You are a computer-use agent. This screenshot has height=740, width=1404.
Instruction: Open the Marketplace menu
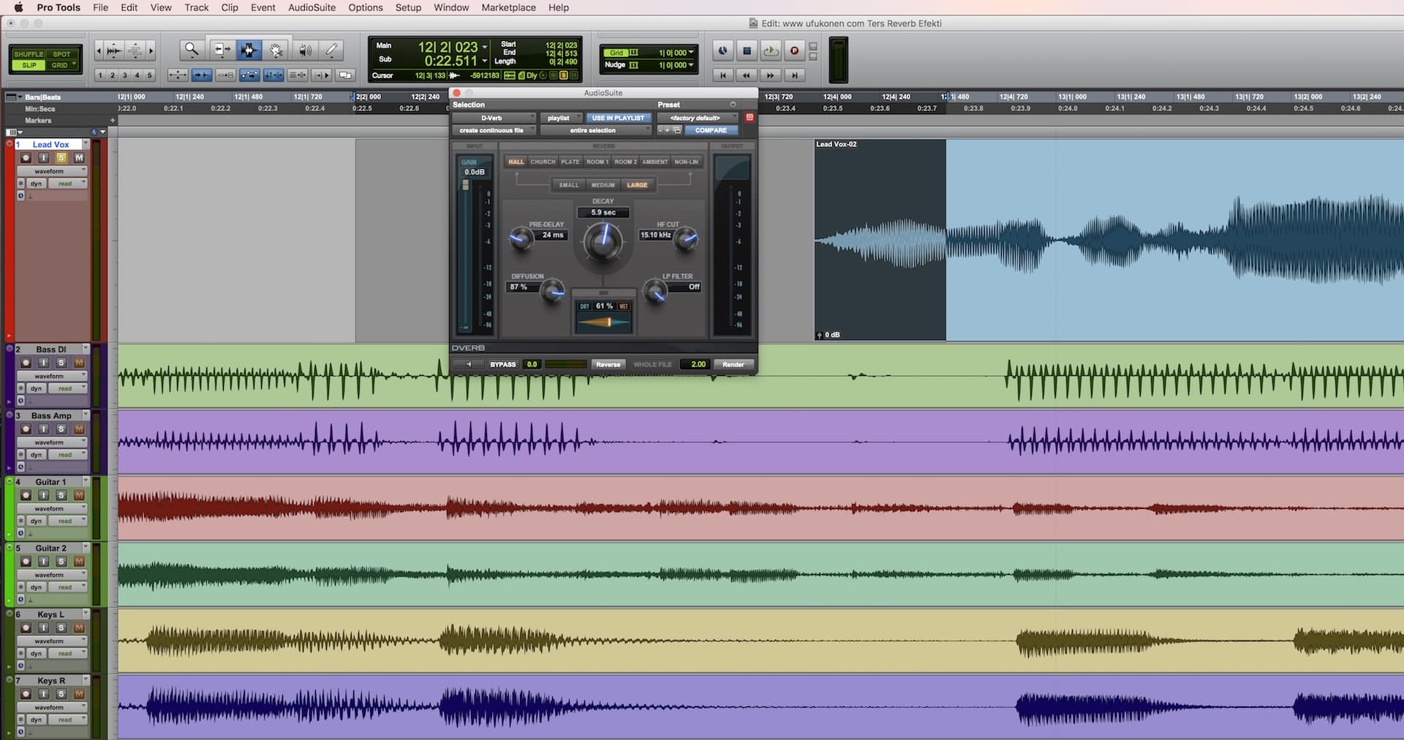[508, 7]
